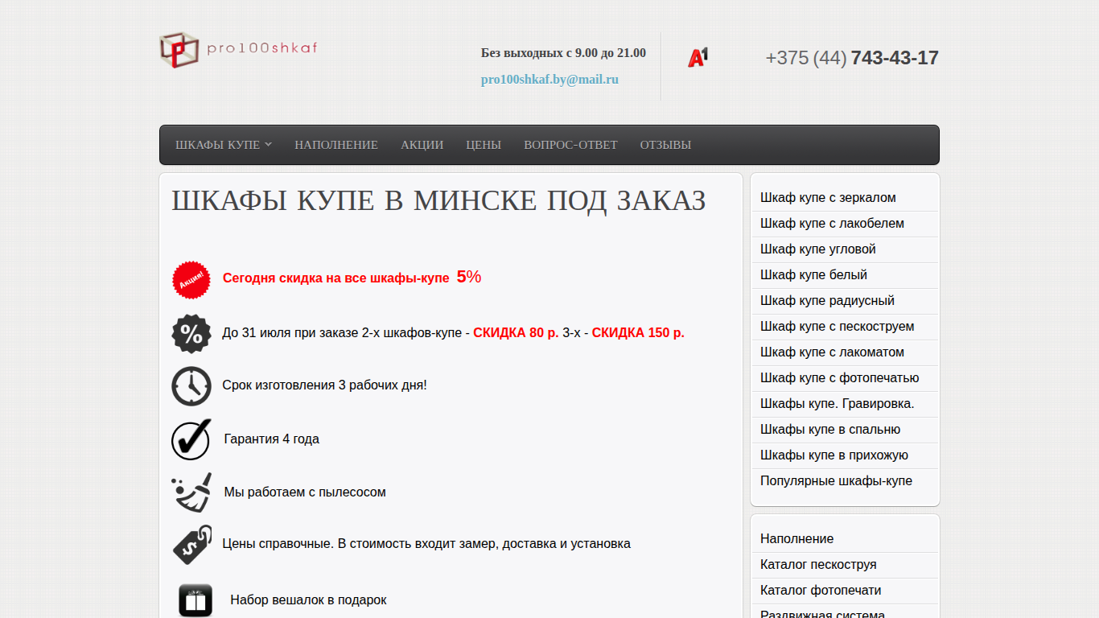Open Шкаф купе с зеркалом link

(828, 198)
